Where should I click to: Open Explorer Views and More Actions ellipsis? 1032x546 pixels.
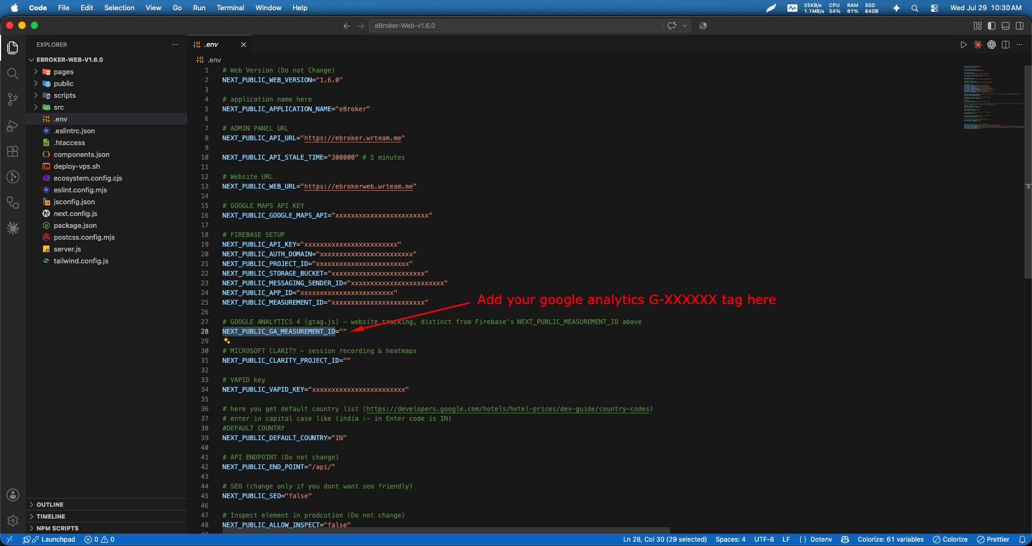tap(175, 45)
